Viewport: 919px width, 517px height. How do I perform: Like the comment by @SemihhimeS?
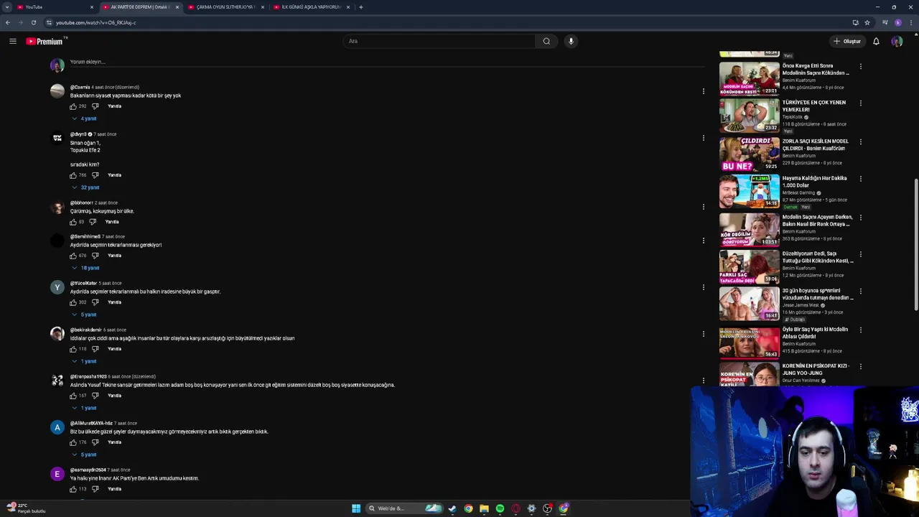73,256
